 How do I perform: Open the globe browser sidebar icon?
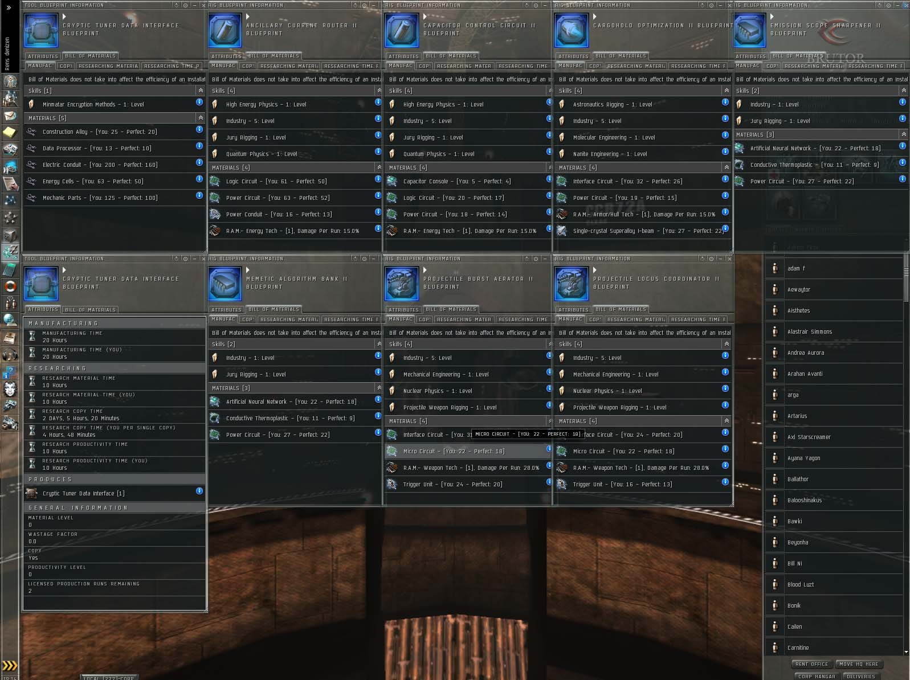(10, 321)
